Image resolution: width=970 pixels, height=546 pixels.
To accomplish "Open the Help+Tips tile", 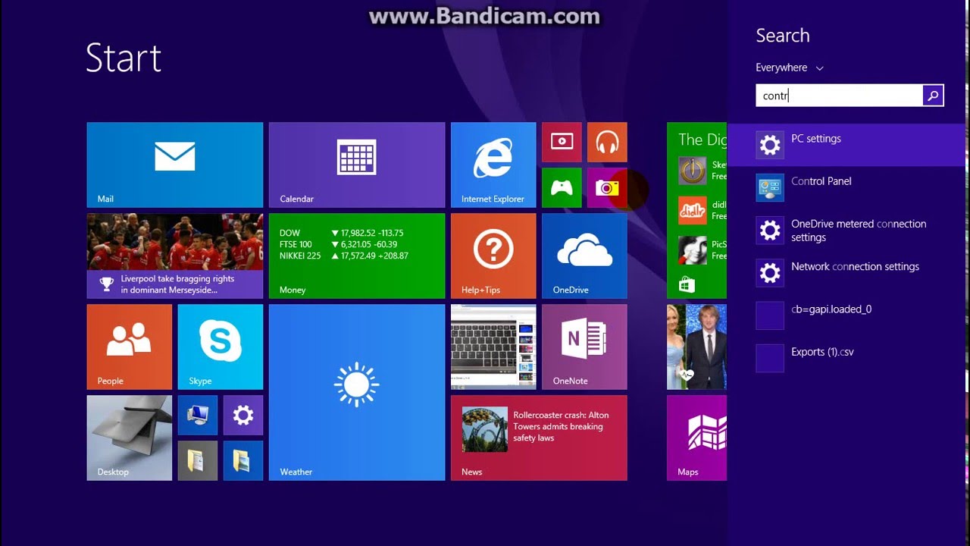I will point(493,256).
